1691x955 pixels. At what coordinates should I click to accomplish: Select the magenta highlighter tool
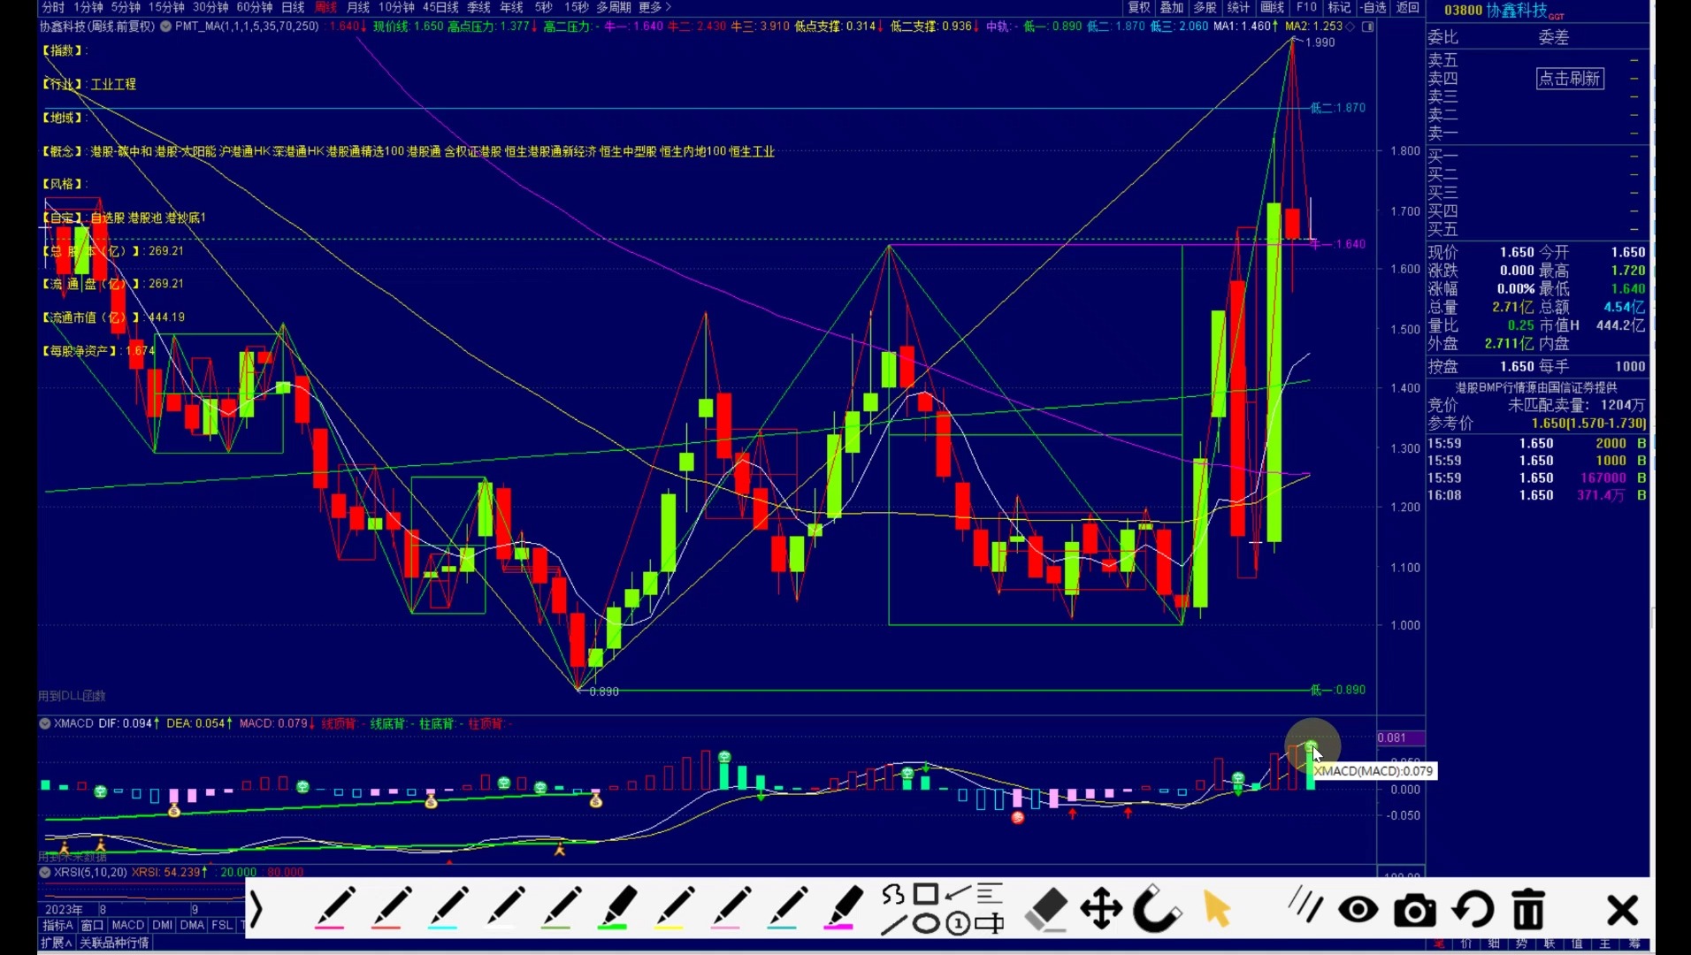click(845, 908)
